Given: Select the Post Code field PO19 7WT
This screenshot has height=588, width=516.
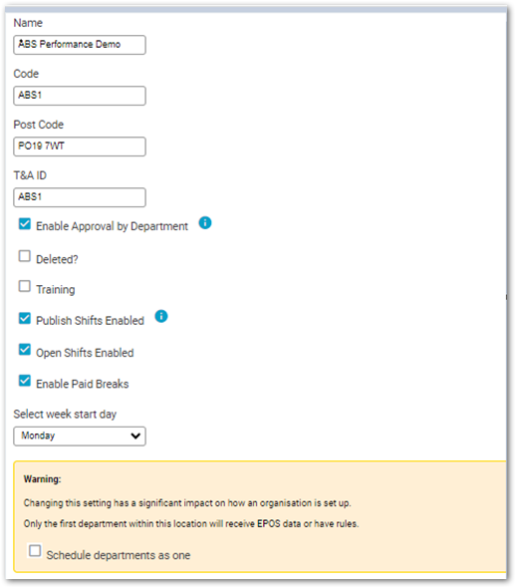Looking at the screenshot, I should (80, 147).
